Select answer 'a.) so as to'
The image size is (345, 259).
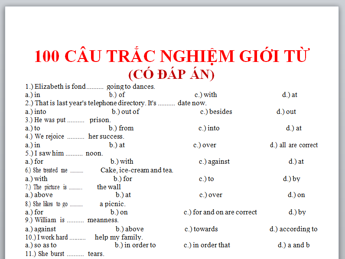(41, 245)
